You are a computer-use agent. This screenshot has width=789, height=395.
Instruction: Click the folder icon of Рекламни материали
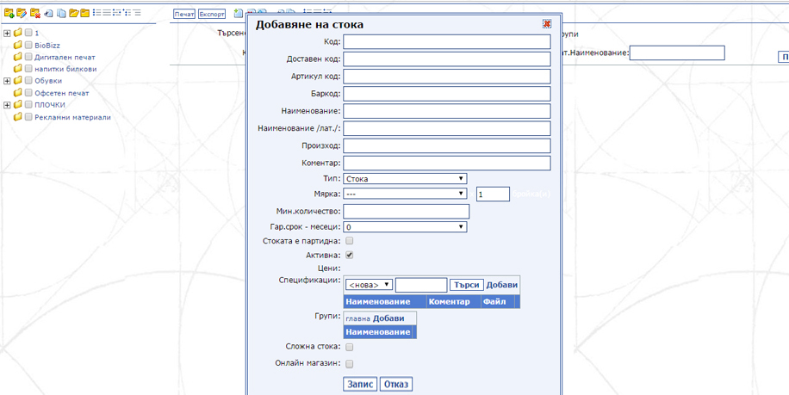click(x=18, y=117)
